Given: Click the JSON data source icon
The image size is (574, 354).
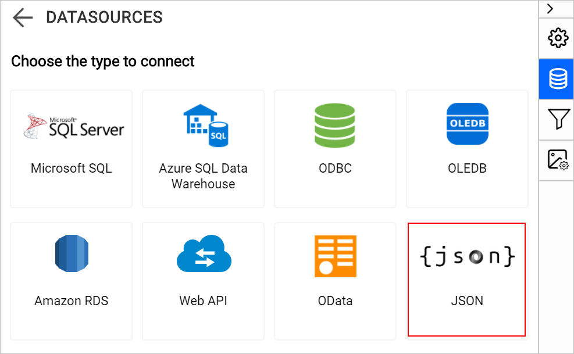Looking at the screenshot, I should click(x=466, y=256).
